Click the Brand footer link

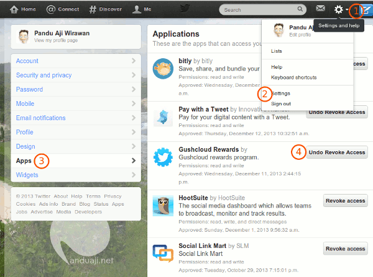(68, 204)
